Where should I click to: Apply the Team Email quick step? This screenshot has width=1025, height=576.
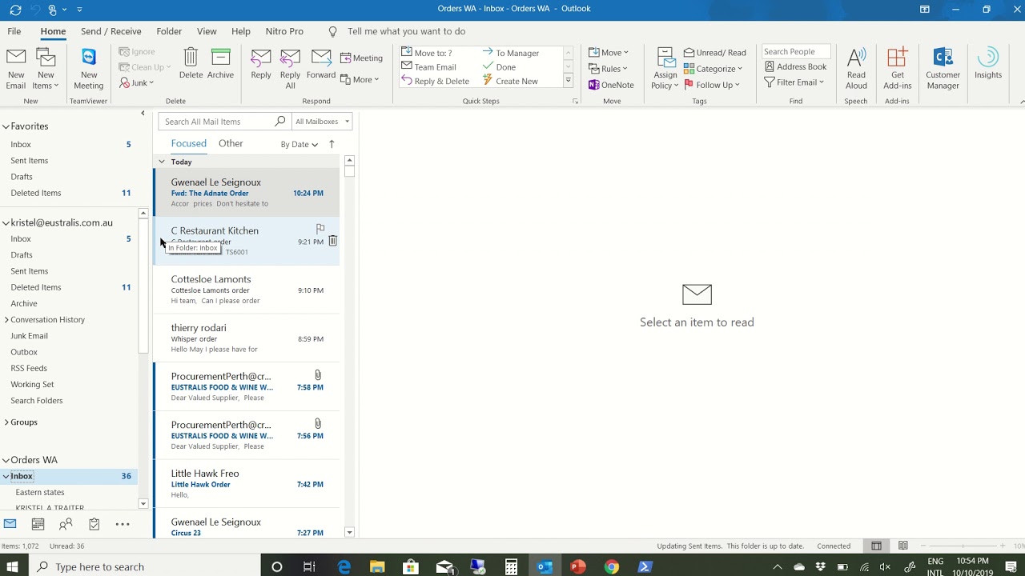pyautogui.click(x=428, y=67)
